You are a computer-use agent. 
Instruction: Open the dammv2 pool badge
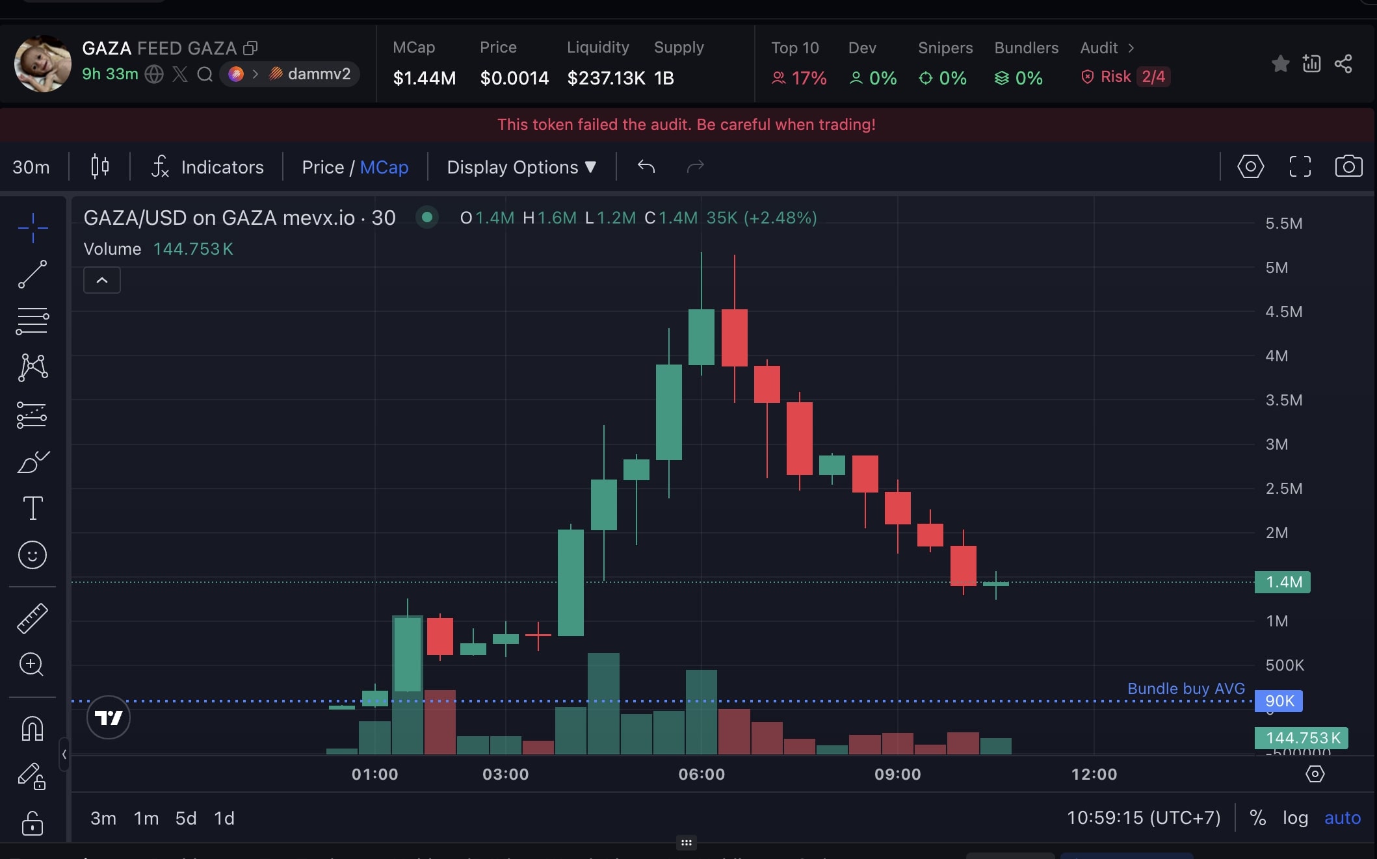310,74
